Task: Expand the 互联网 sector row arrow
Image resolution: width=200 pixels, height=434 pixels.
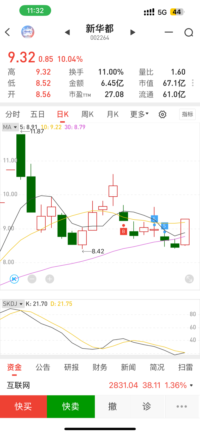Action: [191, 385]
